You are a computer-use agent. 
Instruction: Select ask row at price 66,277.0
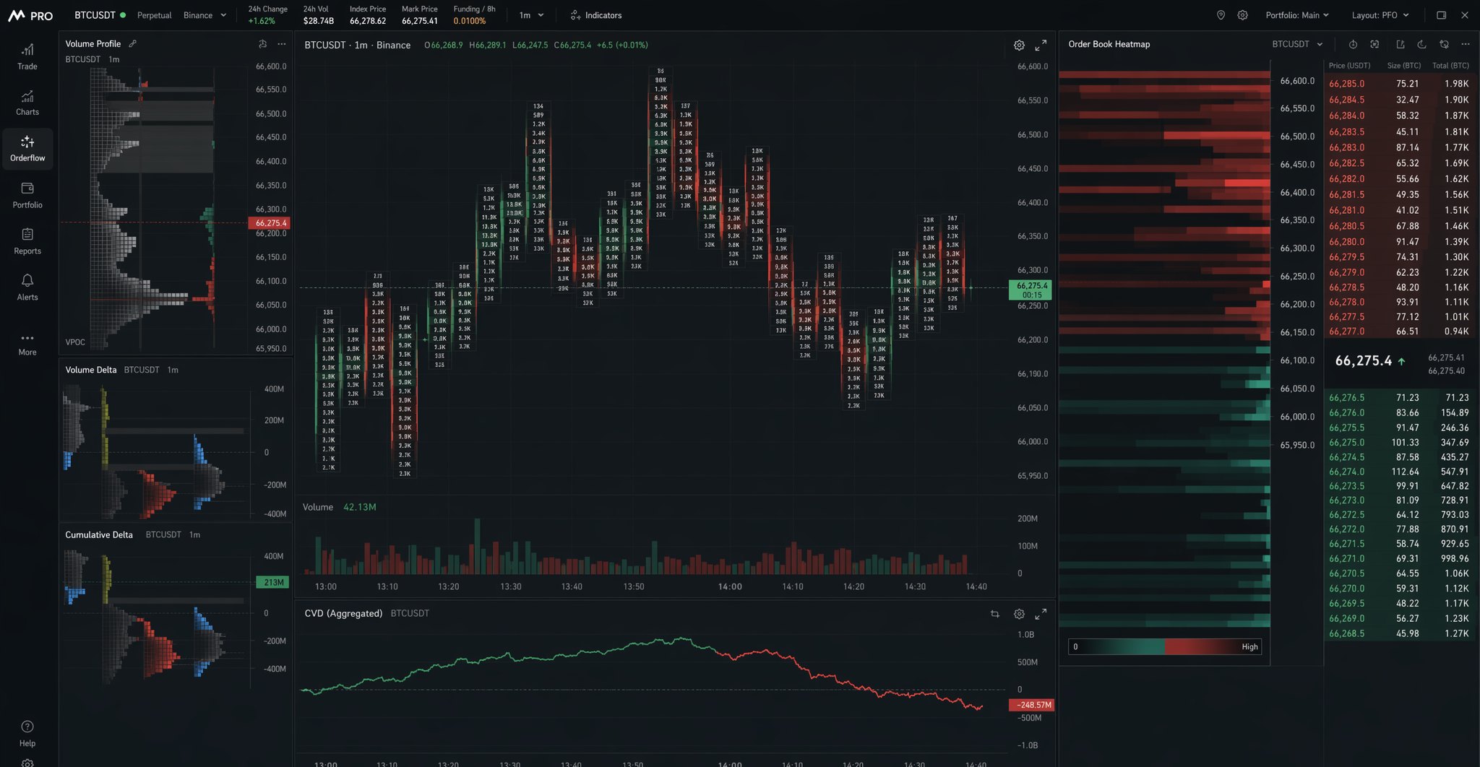[x=1399, y=331]
